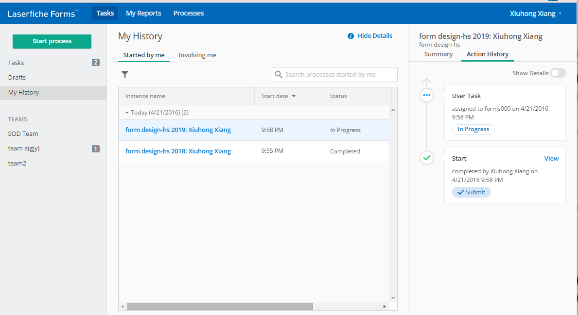578x315 pixels.
Task: Click the info icon beside Hide Details
Action: [x=350, y=36]
